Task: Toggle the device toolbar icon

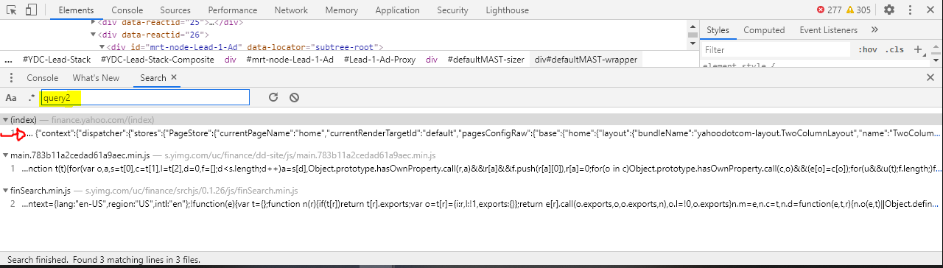Action: (31, 10)
